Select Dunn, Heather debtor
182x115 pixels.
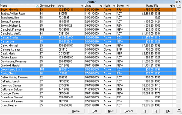click(88, 106)
